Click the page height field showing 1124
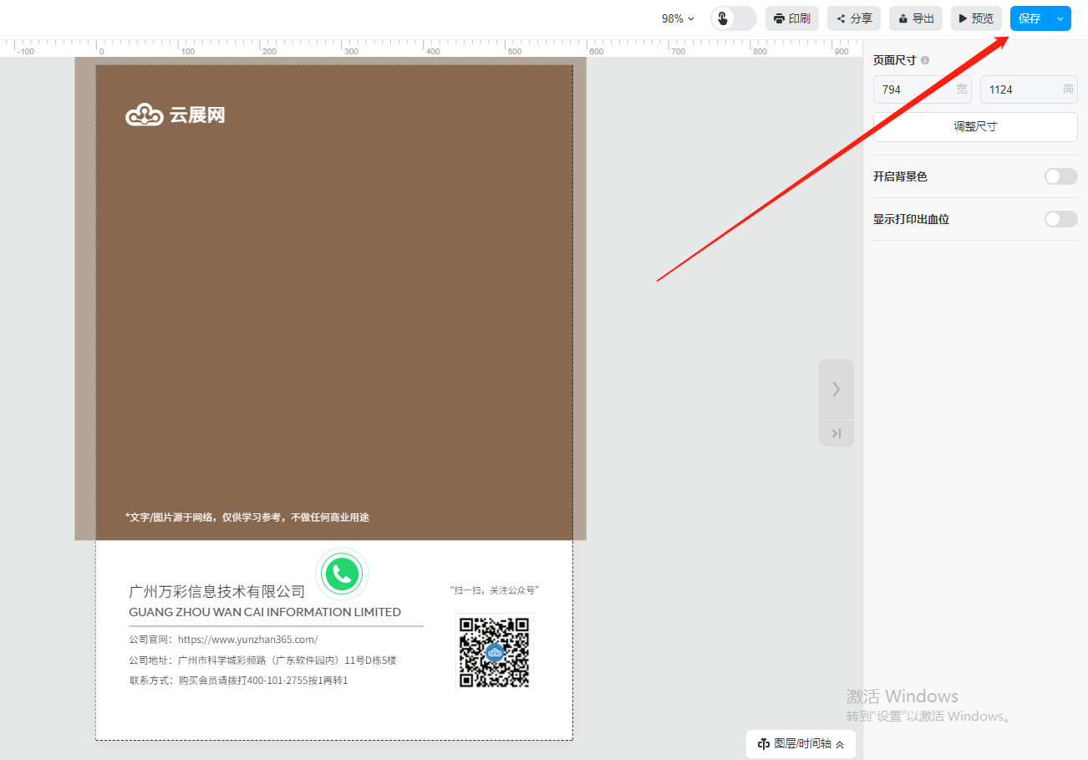The height and width of the screenshot is (760, 1088). pos(1023,89)
